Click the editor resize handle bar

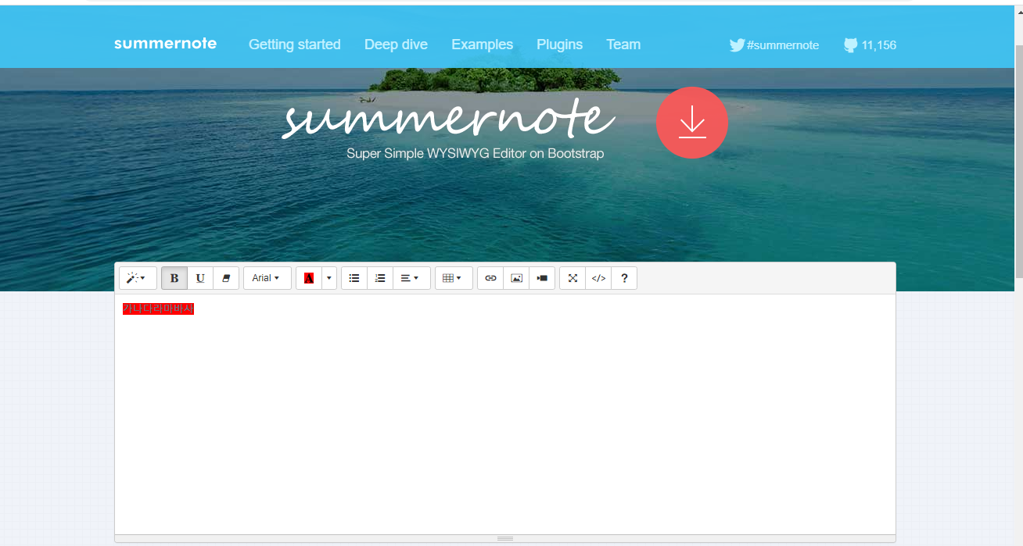[504, 538]
